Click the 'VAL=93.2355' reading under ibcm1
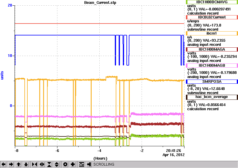The height and width of the screenshot is (168, 238). 212,41
